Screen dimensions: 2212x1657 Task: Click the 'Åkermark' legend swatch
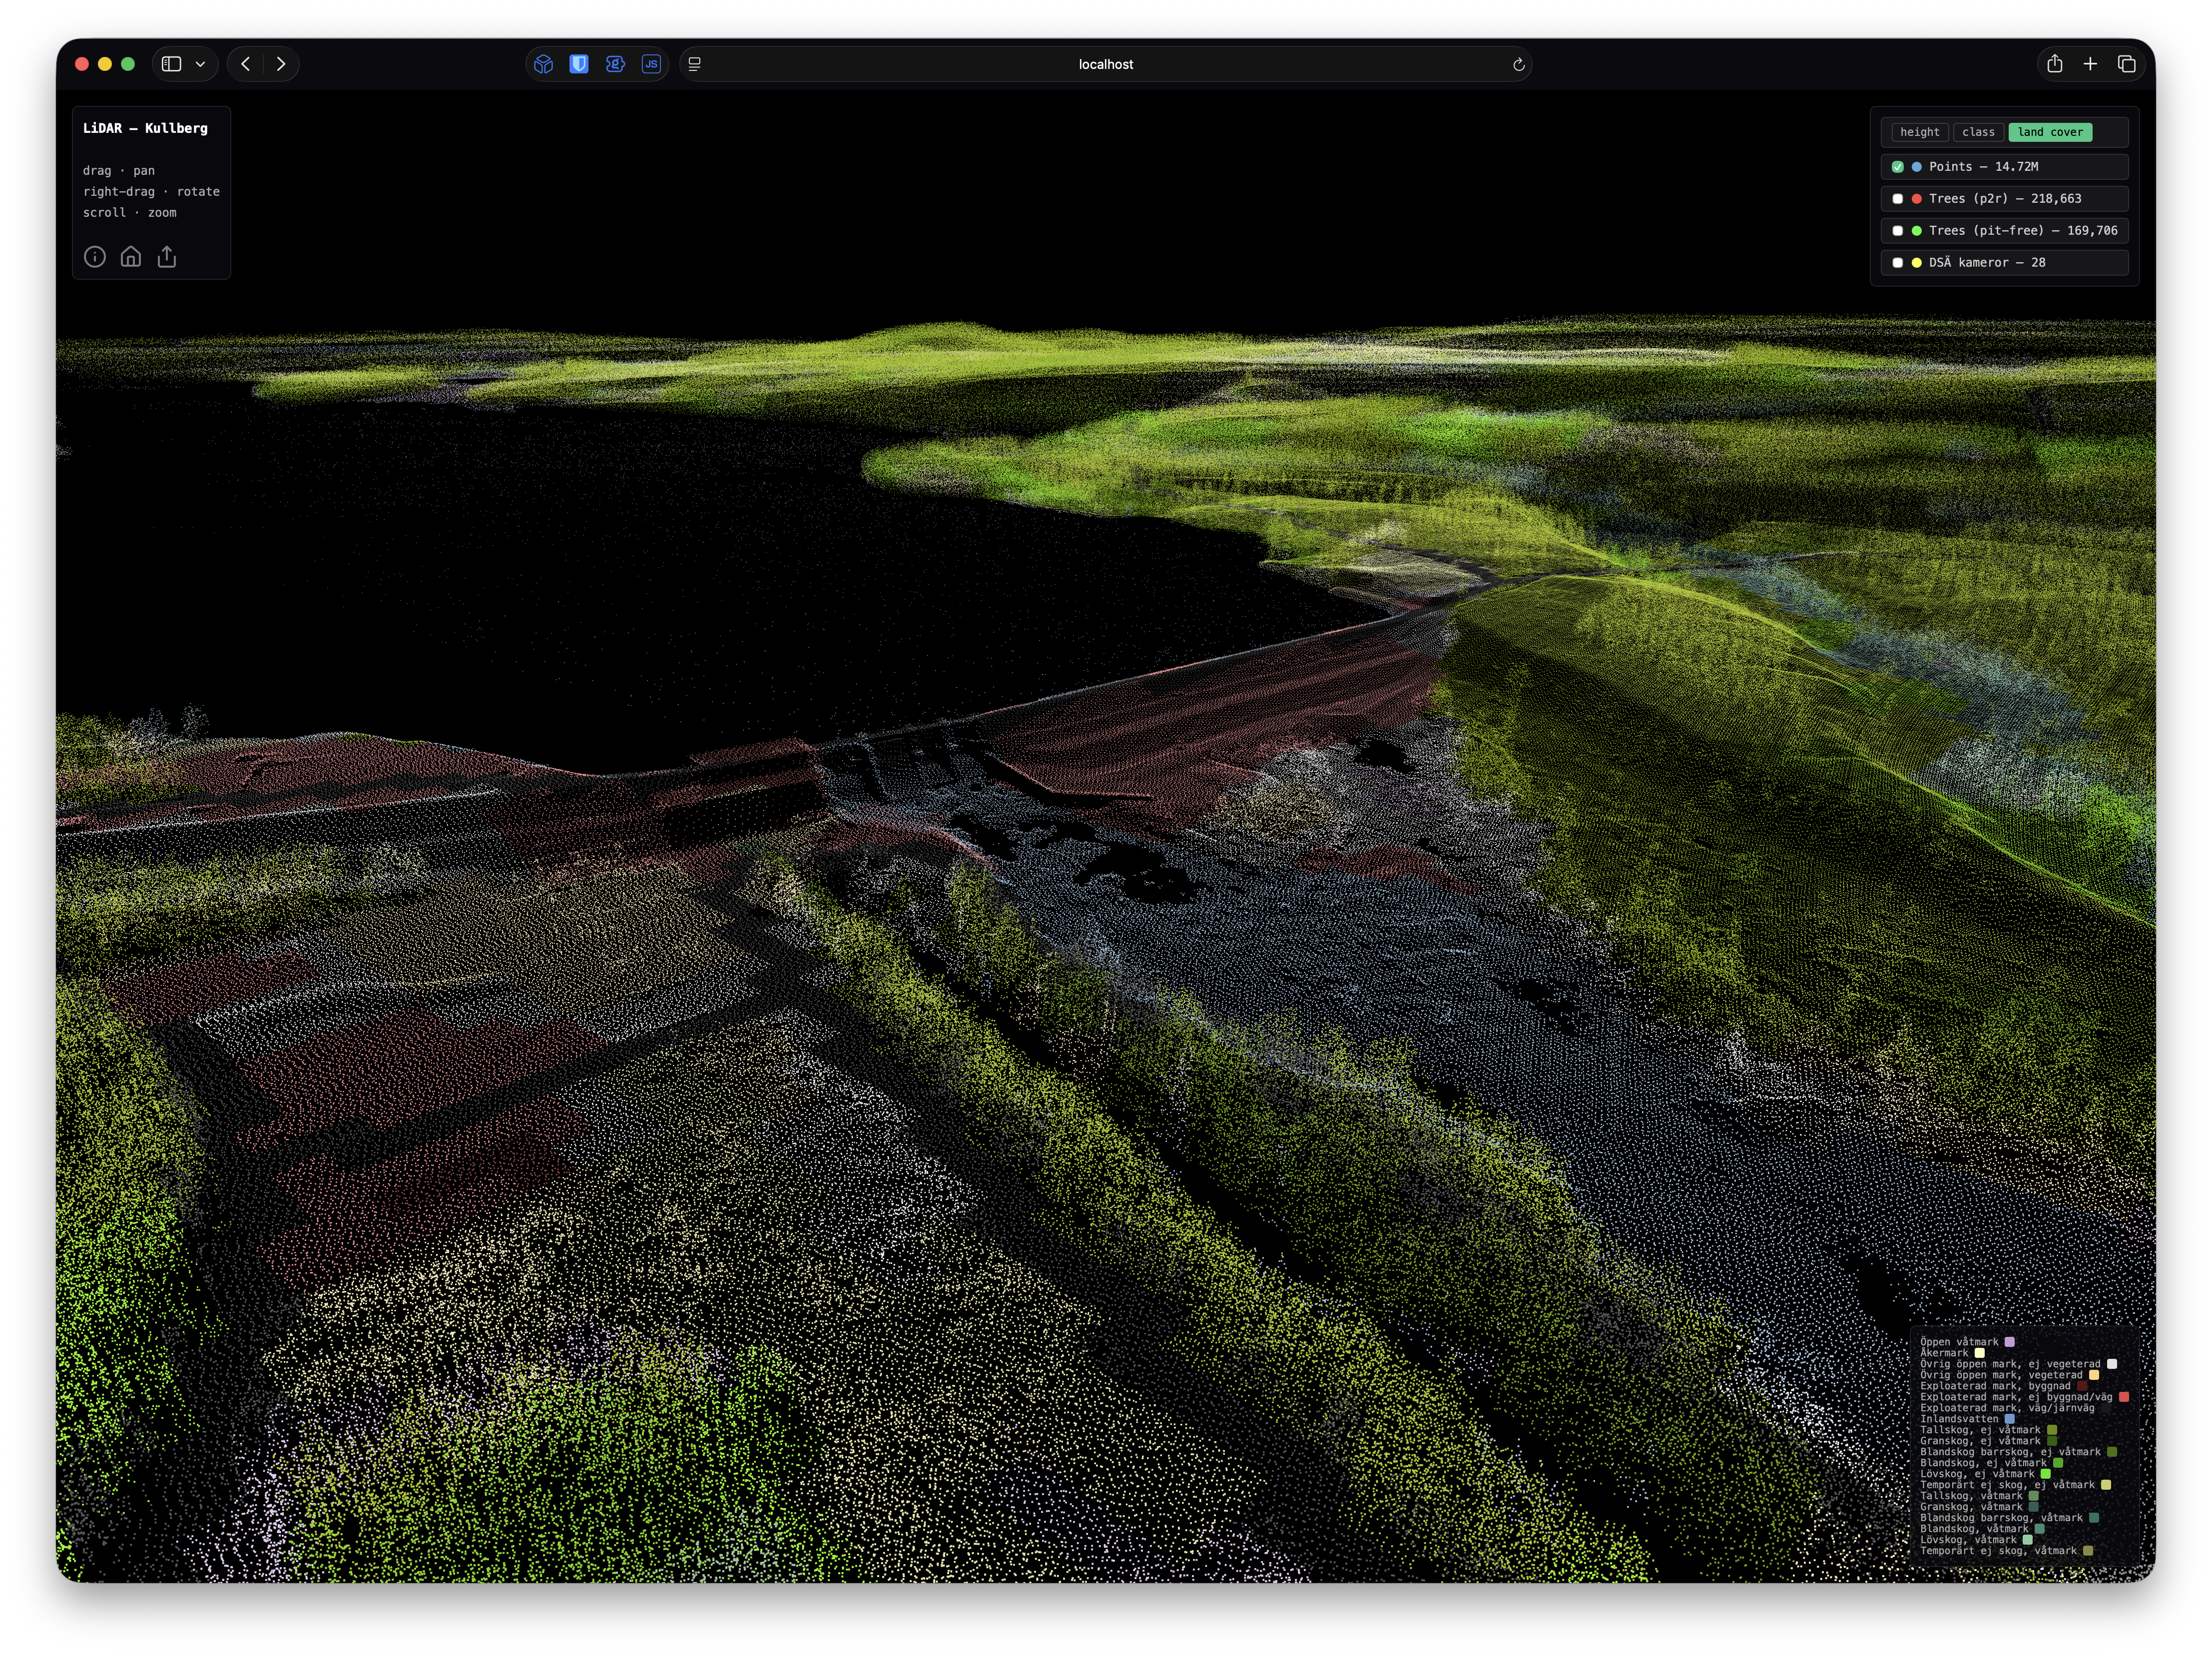click(x=1980, y=1353)
